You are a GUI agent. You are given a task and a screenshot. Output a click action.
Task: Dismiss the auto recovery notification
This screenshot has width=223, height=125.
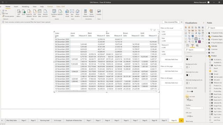click(182, 22)
